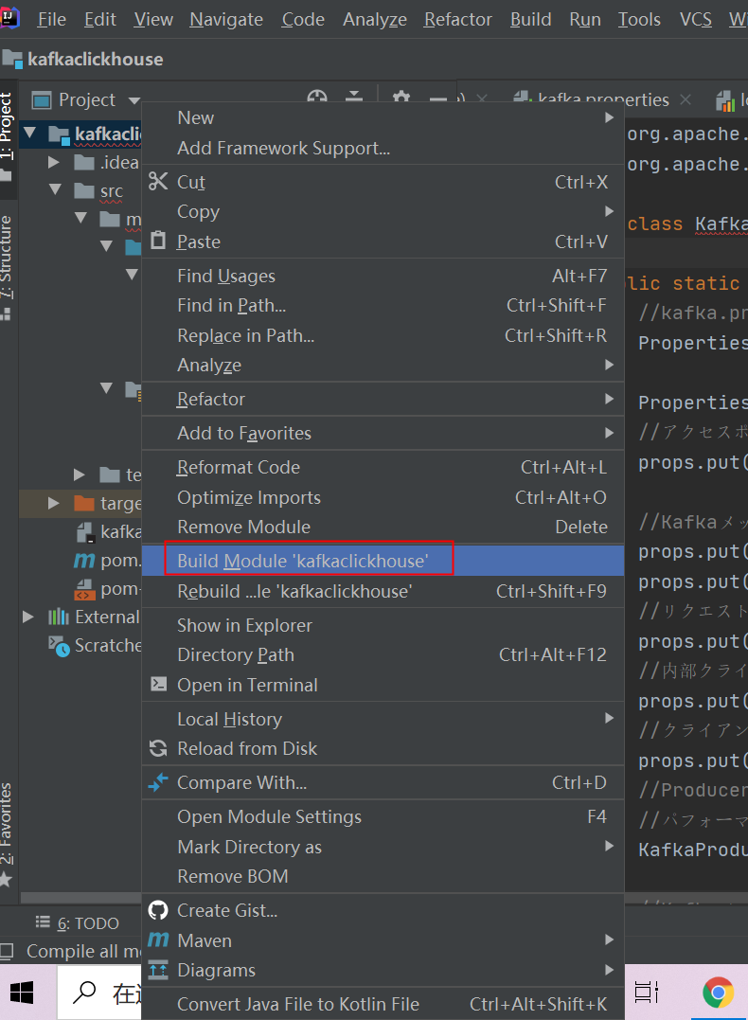Click the src folder icon
This screenshot has height=1020, width=748.
tap(84, 190)
